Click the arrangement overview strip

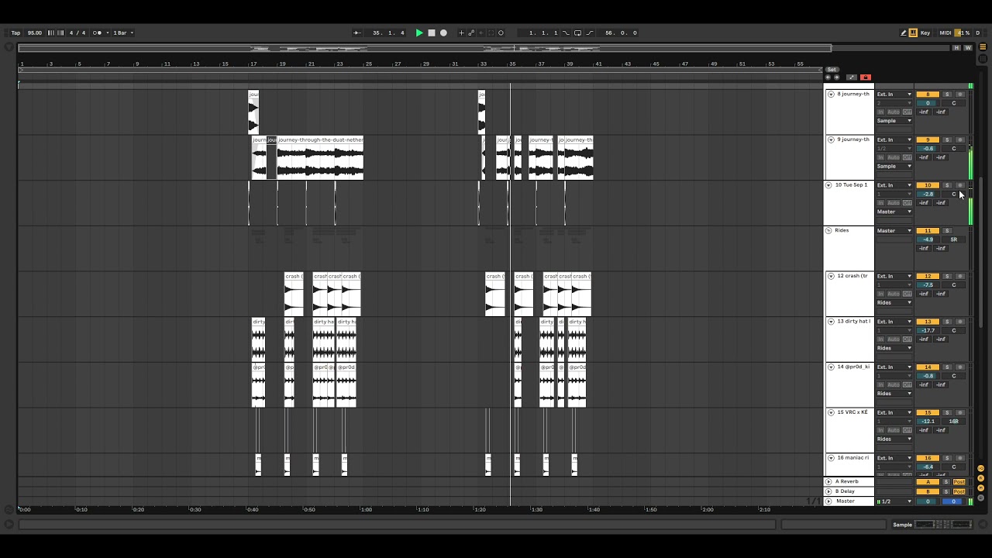[483, 48]
